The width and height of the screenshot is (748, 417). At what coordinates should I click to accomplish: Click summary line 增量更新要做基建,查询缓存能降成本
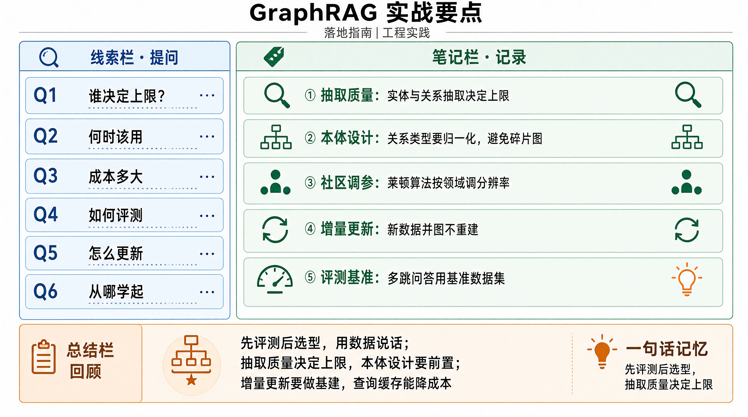[x=346, y=383]
